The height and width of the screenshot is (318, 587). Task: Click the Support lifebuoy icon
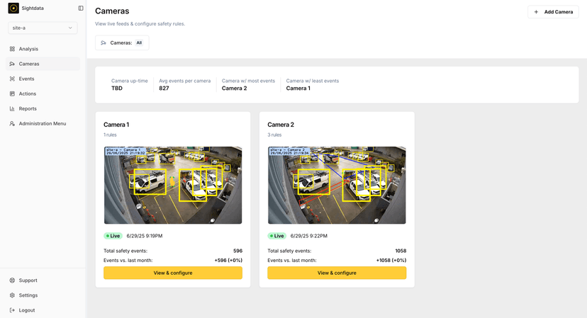(x=12, y=280)
